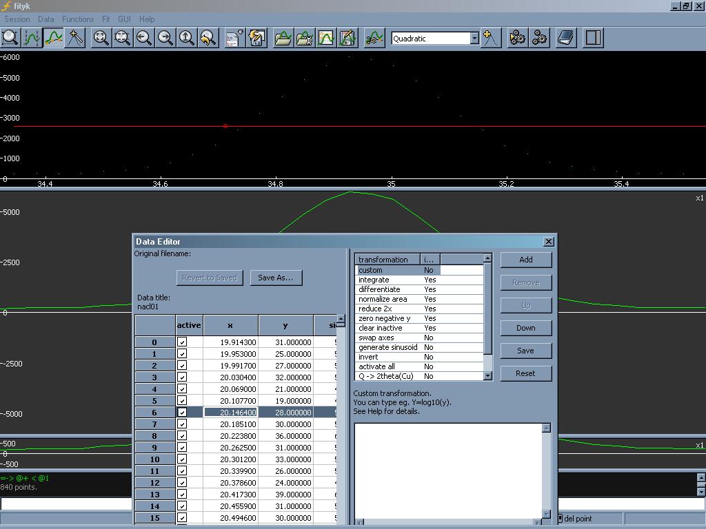Open the data editor pencil icon

[347, 38]
